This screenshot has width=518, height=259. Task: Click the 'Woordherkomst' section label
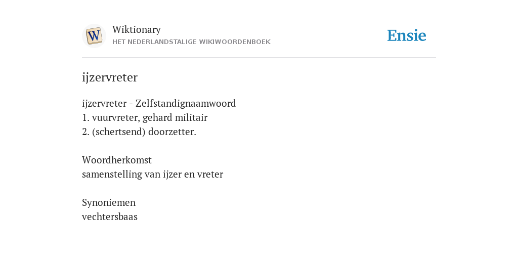click(117, 160)
